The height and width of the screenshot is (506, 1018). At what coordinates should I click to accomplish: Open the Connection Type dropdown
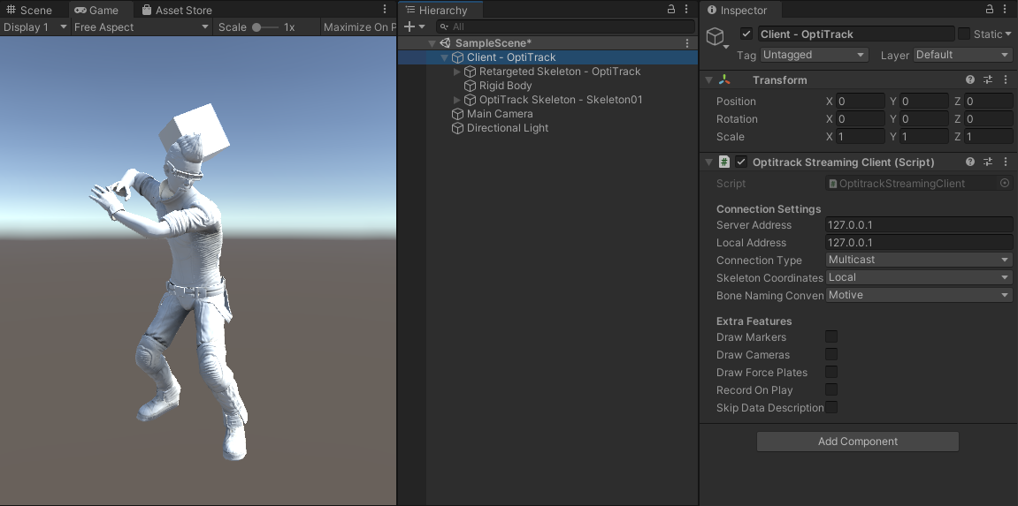(x=918, y=261)
